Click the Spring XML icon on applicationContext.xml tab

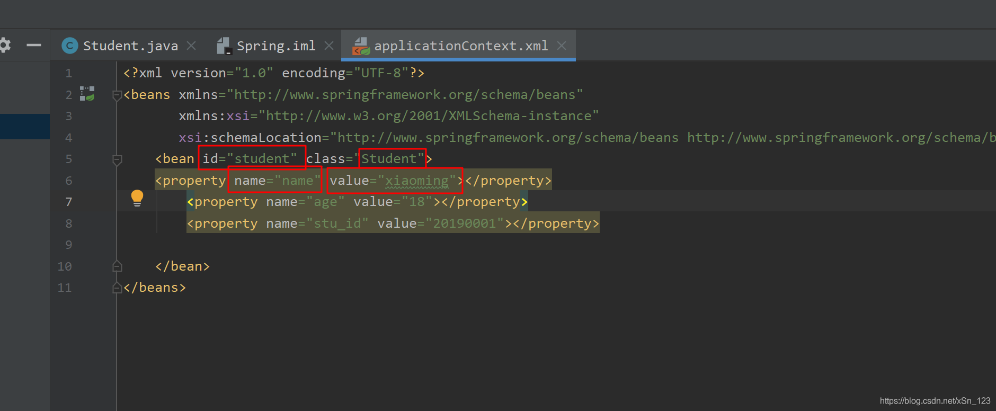[x=361, y=46]
